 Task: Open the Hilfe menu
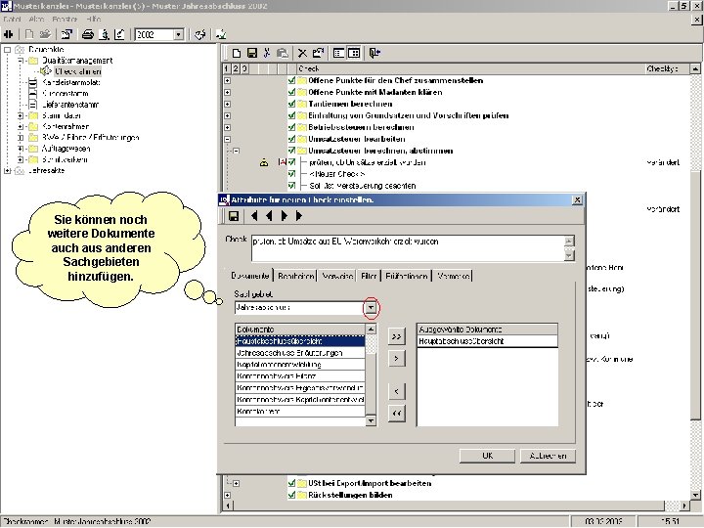94,20
